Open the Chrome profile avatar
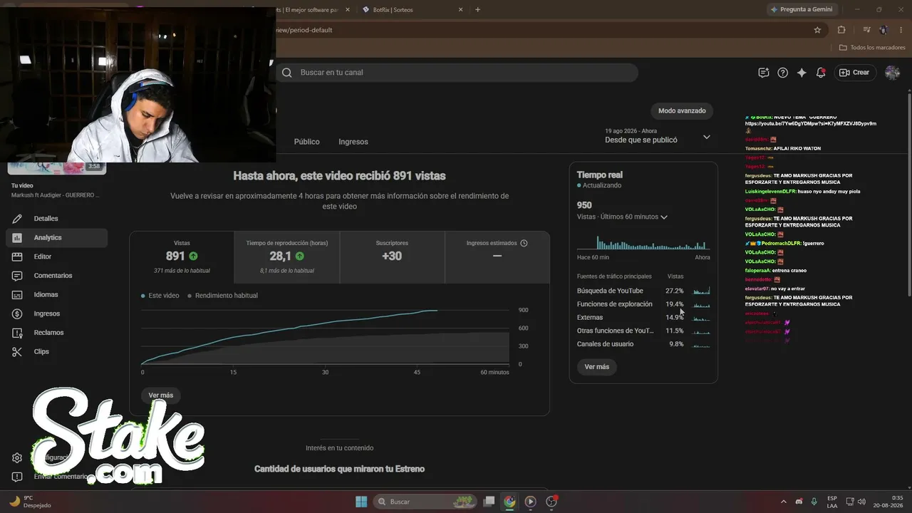Screen dimensions: 912x513 883,30
